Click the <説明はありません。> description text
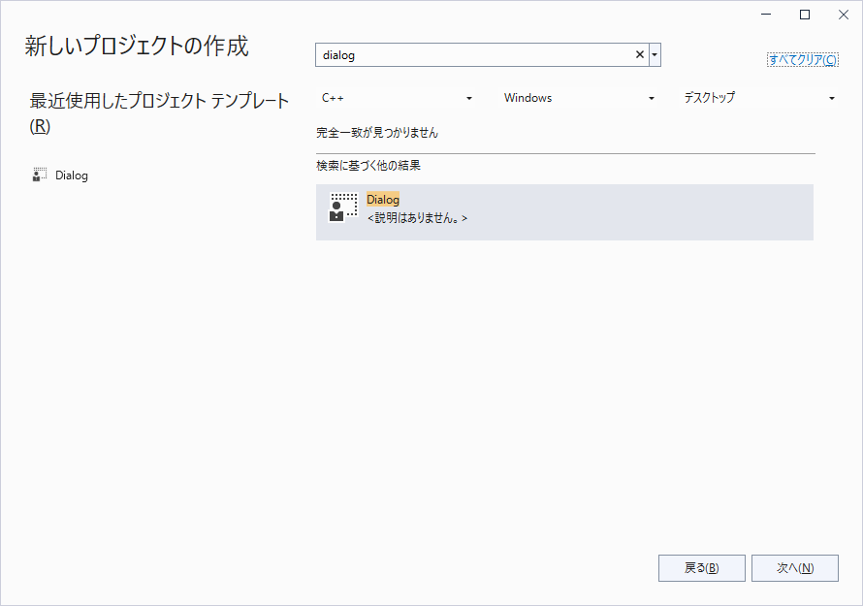This screenshot has height=606, width=863. [x=417, y=219]
